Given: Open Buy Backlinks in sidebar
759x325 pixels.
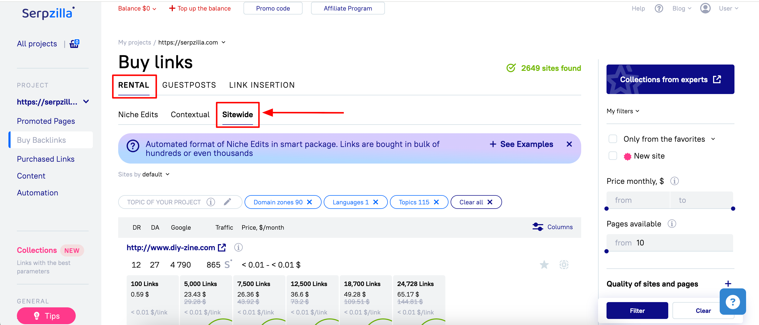Looking at the screenshot, I should 51,140.
